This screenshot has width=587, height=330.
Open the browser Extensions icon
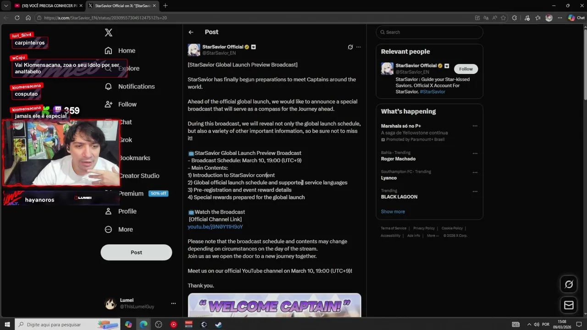pyautogui.click(x=514, y=18)
